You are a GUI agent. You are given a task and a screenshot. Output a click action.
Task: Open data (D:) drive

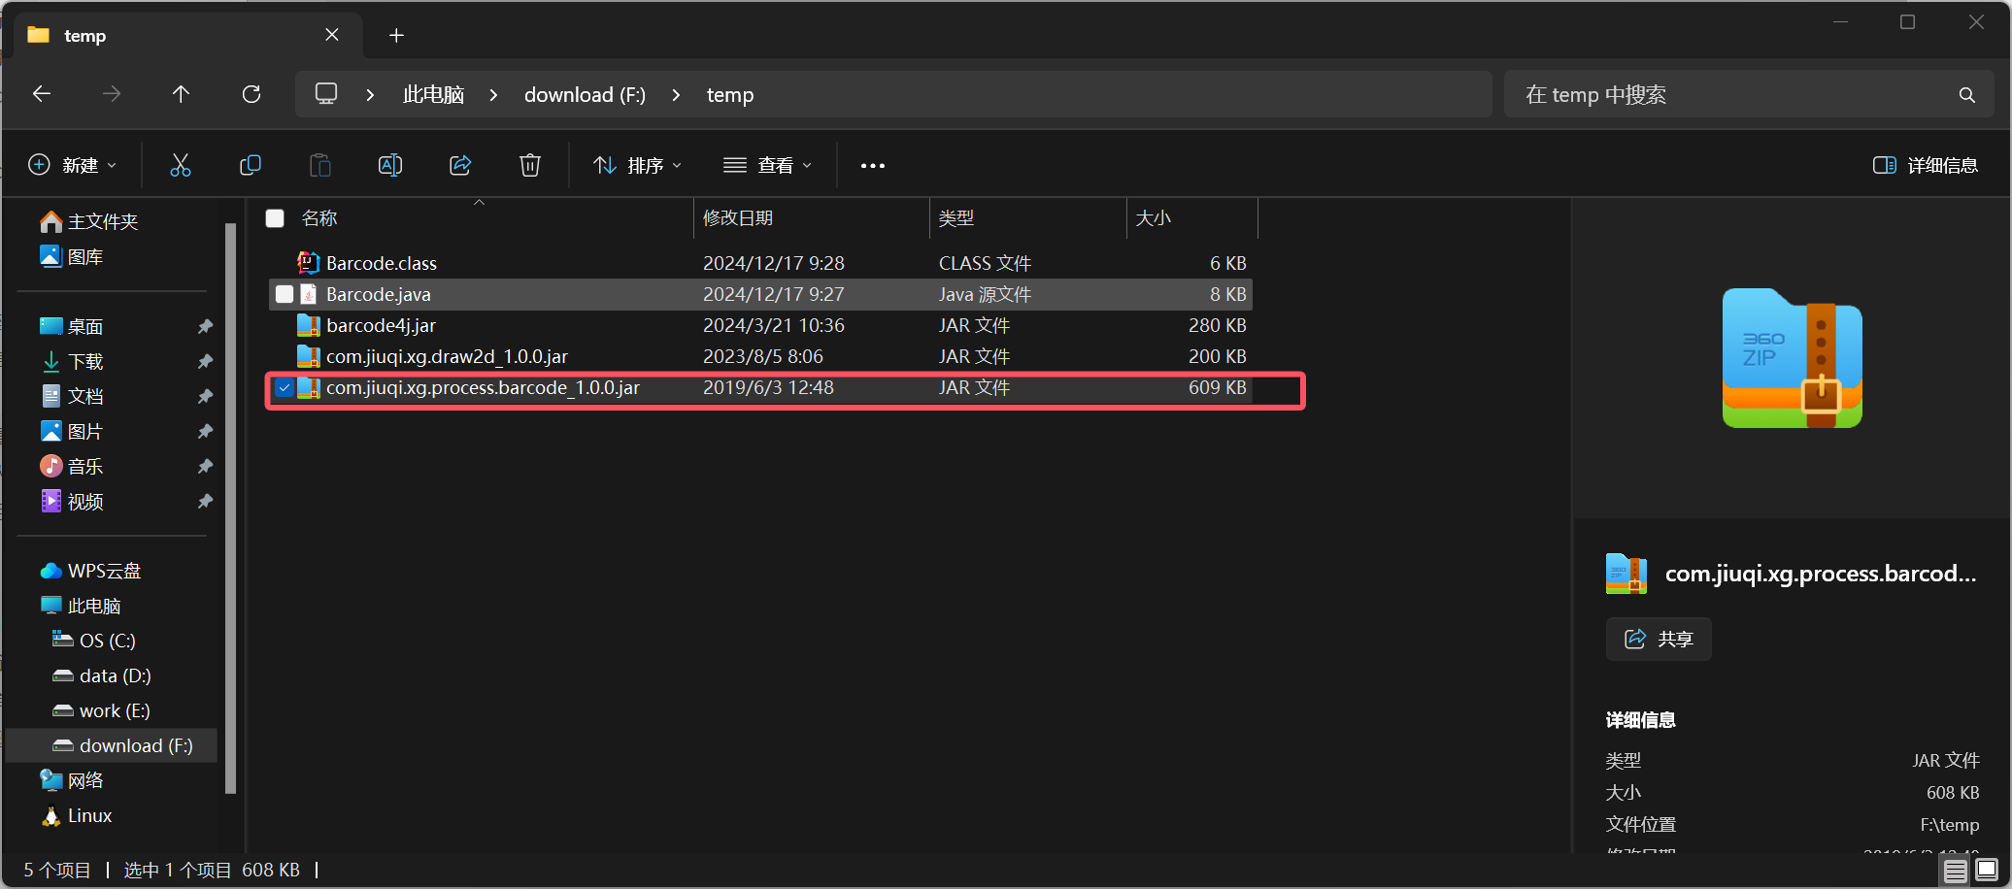tap(102, 675)
